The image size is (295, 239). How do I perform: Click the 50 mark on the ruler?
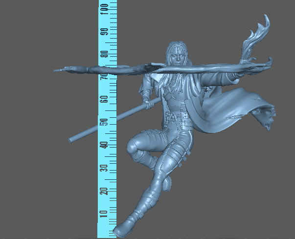click(104, 122)
